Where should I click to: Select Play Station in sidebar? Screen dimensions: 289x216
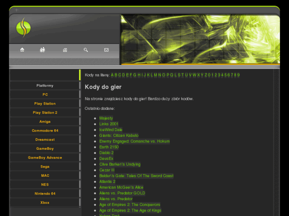click(x=45, y=103)
